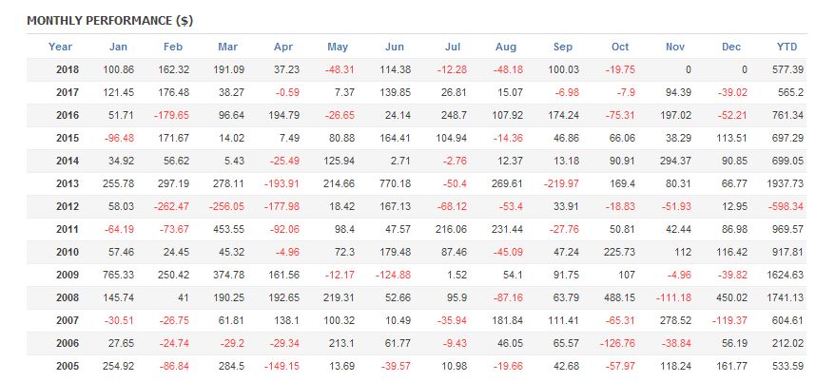Select the Mar column header
Screen dimensions: 816x382
click(228, 47)
